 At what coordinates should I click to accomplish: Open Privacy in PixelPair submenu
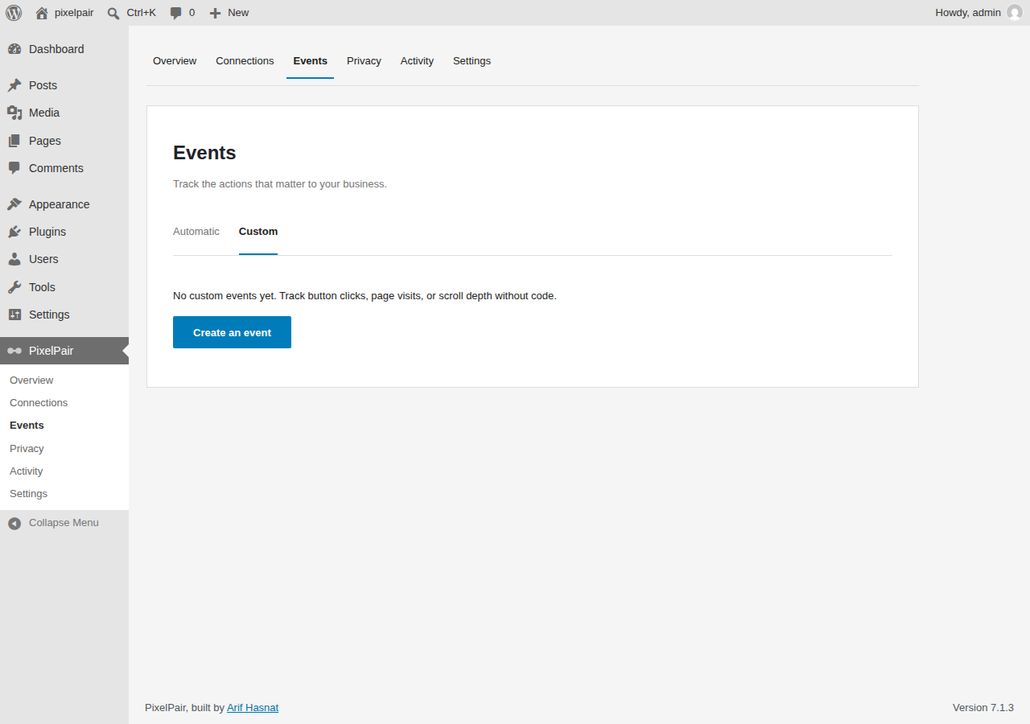27,449
